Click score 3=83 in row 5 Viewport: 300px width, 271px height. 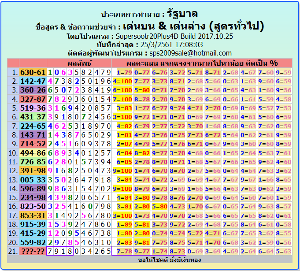(x=124, y=108)
